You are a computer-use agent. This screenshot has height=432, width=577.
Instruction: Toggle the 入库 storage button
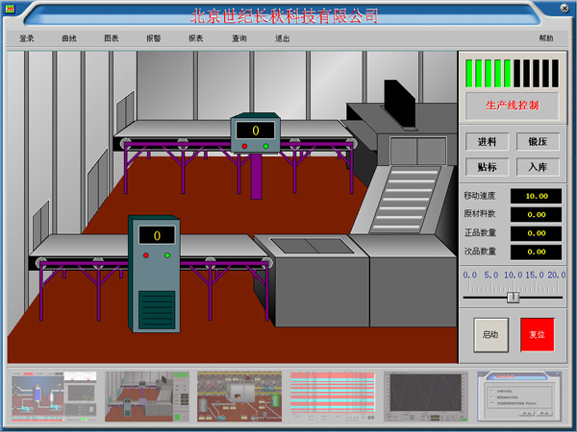coord(538,167)
